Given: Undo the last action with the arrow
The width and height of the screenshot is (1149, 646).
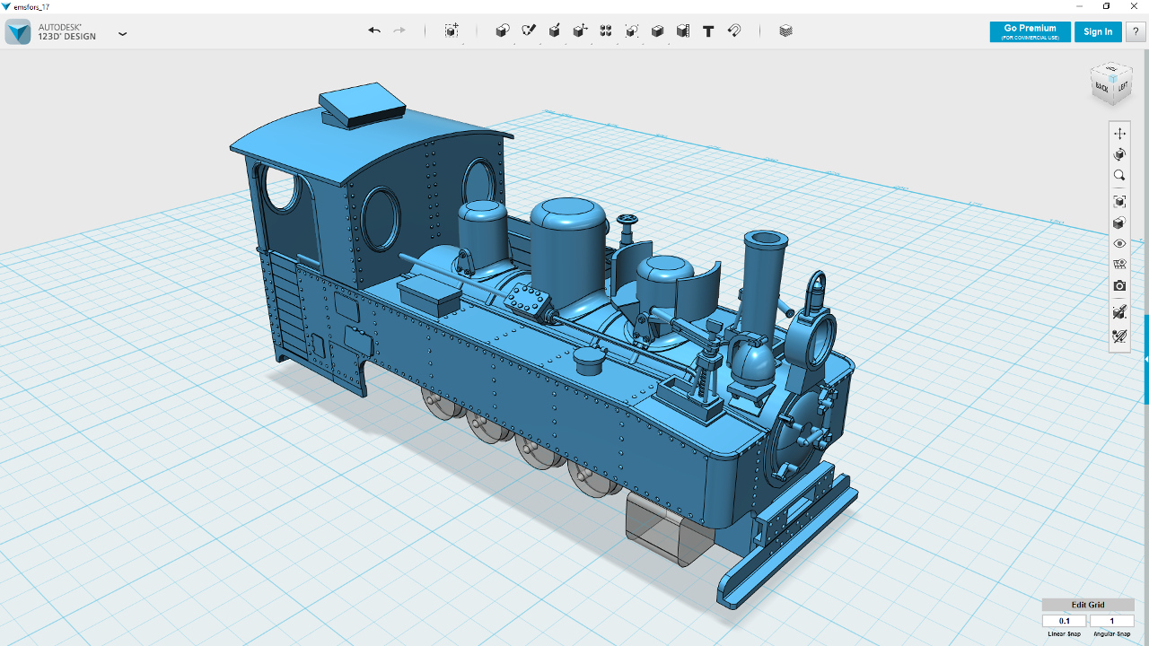Looking at the screenshot, I should (374, 31).
